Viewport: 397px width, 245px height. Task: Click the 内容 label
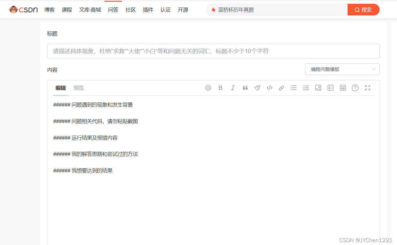point(52,70)
